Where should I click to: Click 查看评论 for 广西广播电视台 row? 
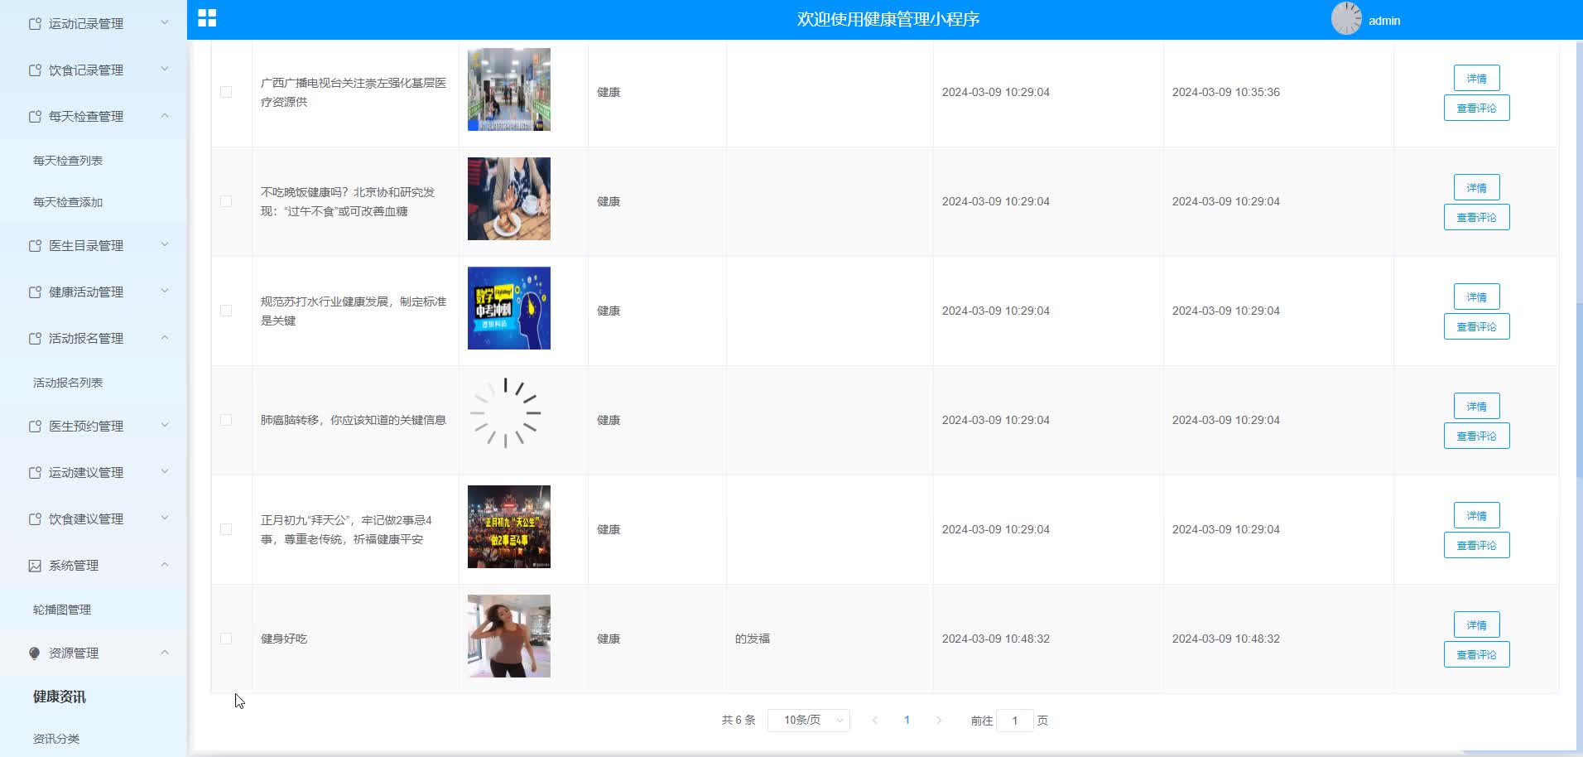point(1476,108)
